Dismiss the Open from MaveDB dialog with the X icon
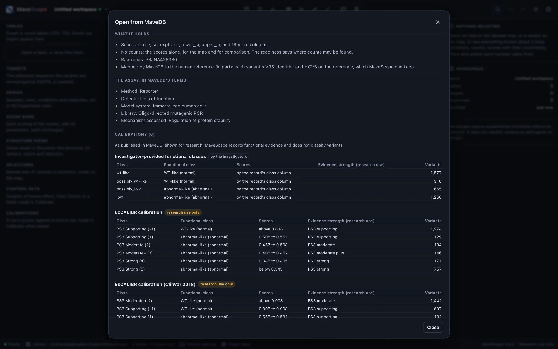The height and width of the screenshot is (349, 558). 437,22
